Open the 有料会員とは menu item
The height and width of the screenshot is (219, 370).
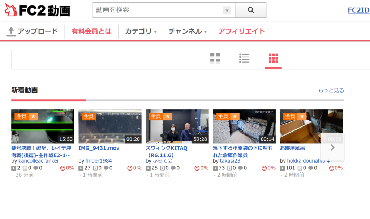[x=91, y=31]
